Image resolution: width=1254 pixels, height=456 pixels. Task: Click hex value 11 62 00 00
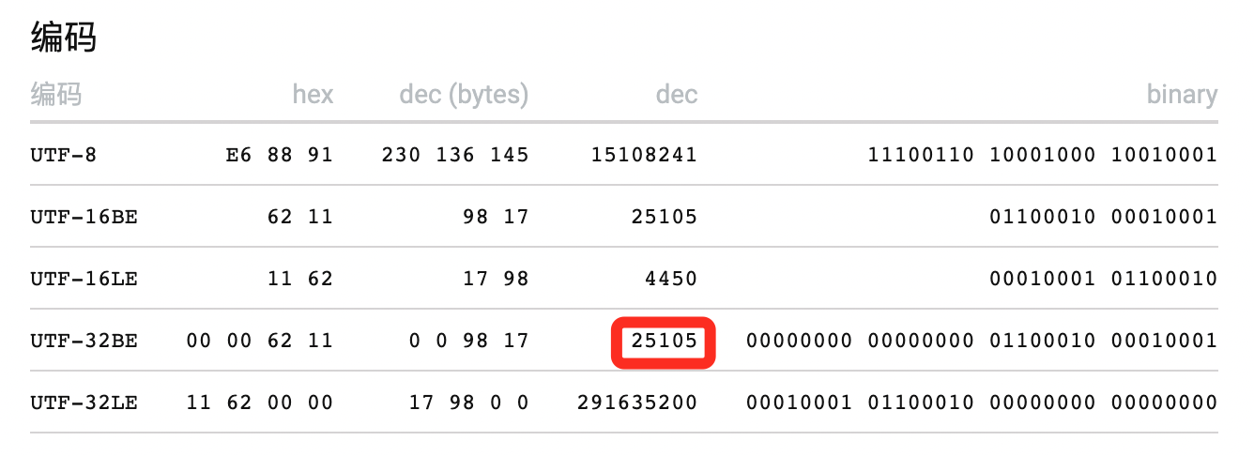[260, 403]
